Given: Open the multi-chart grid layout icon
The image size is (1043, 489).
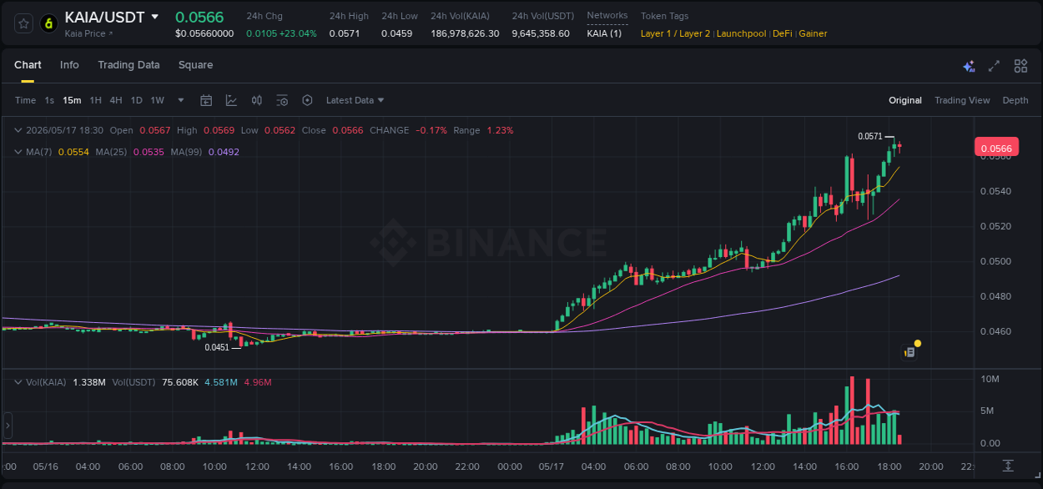Looking at the screenshot, I should tap(1020, 66).
